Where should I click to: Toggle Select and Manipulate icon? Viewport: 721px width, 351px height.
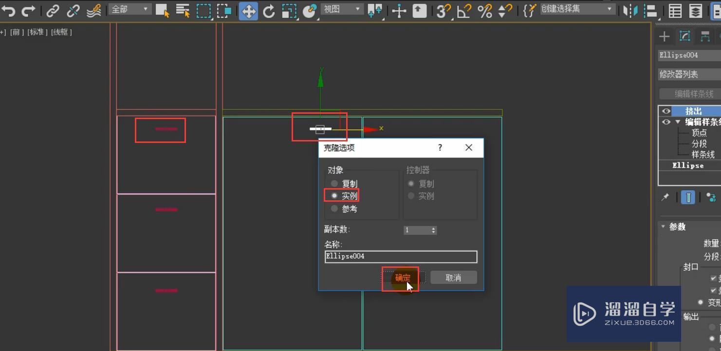(x=399, y=11)
